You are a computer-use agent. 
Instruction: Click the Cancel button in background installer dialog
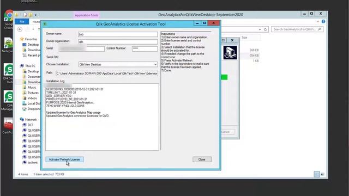[x=227, y=132]
